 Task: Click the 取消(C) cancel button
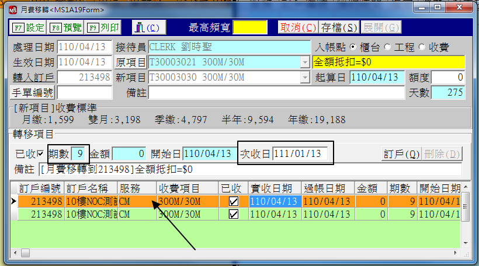298,27
